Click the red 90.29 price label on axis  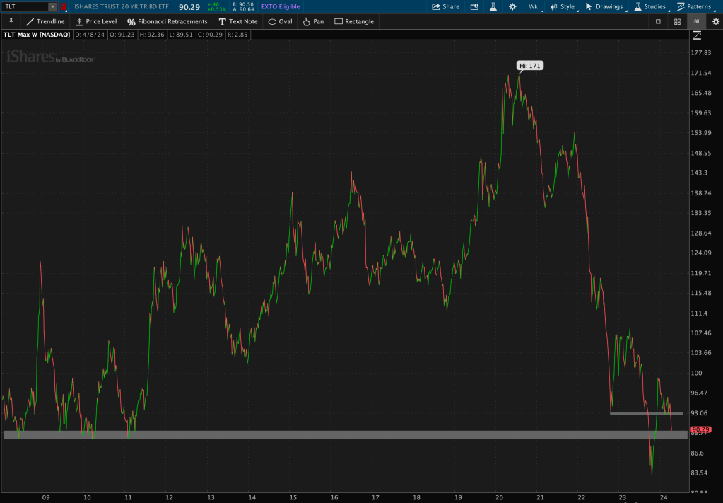point(700,429)
